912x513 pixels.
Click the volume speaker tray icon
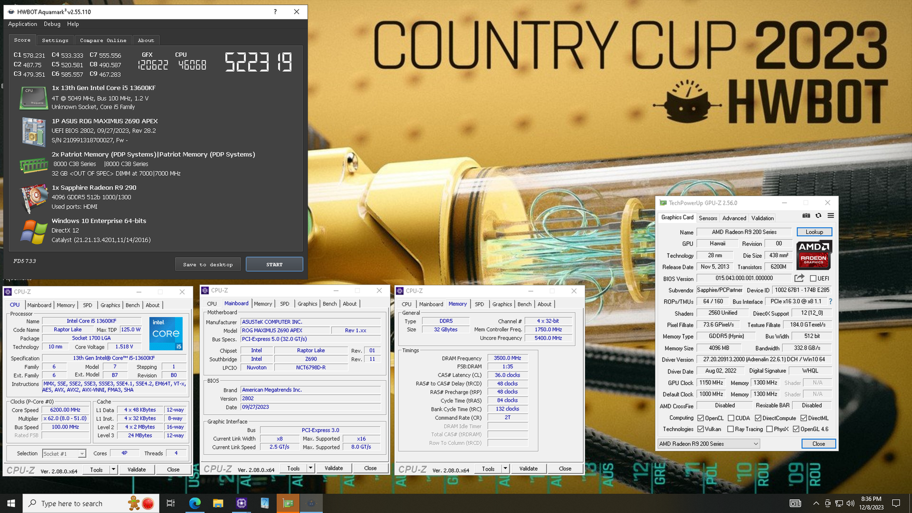pos(850,503)
